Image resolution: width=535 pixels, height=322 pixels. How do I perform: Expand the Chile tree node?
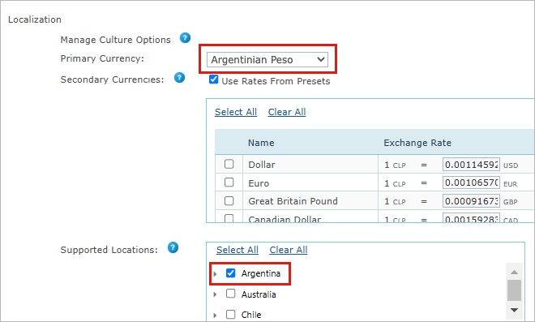215,316
